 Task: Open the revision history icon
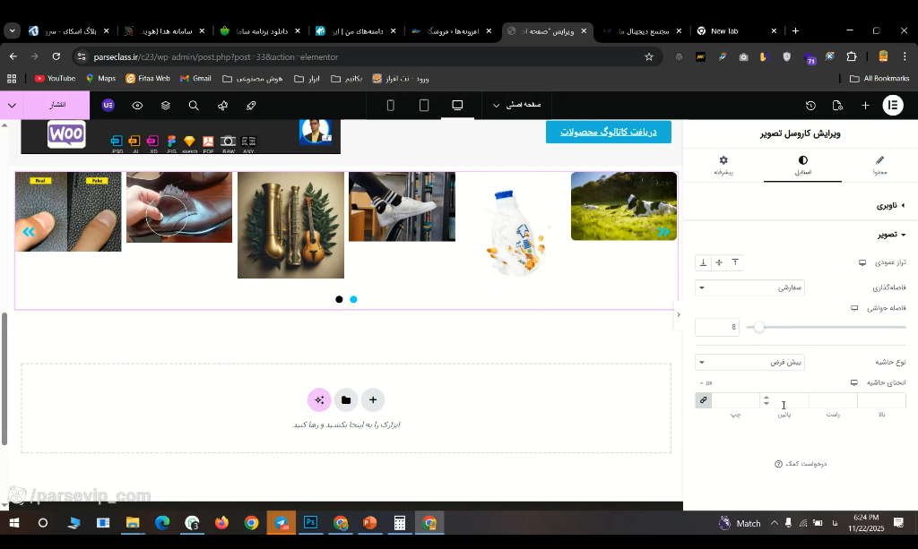pos(810,106)
